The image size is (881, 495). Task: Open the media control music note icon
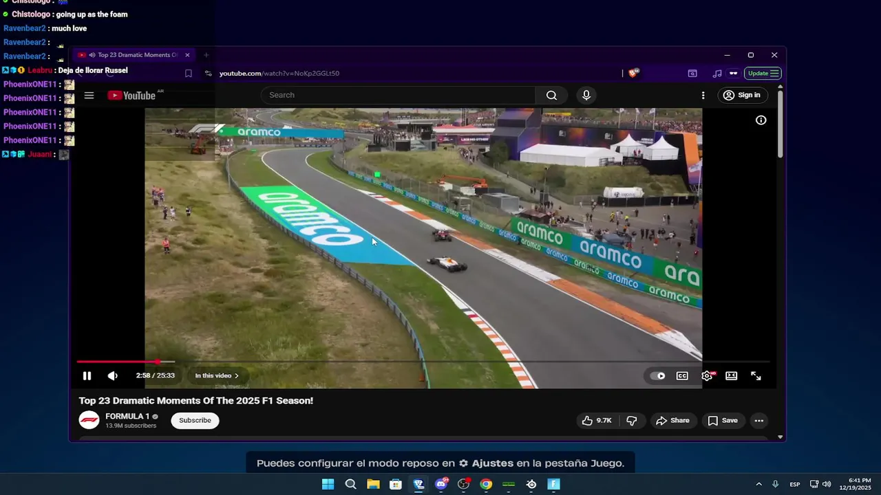point(717,74)
